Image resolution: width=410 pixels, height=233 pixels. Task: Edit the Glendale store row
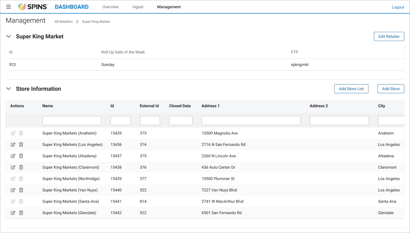coord(13,213)
